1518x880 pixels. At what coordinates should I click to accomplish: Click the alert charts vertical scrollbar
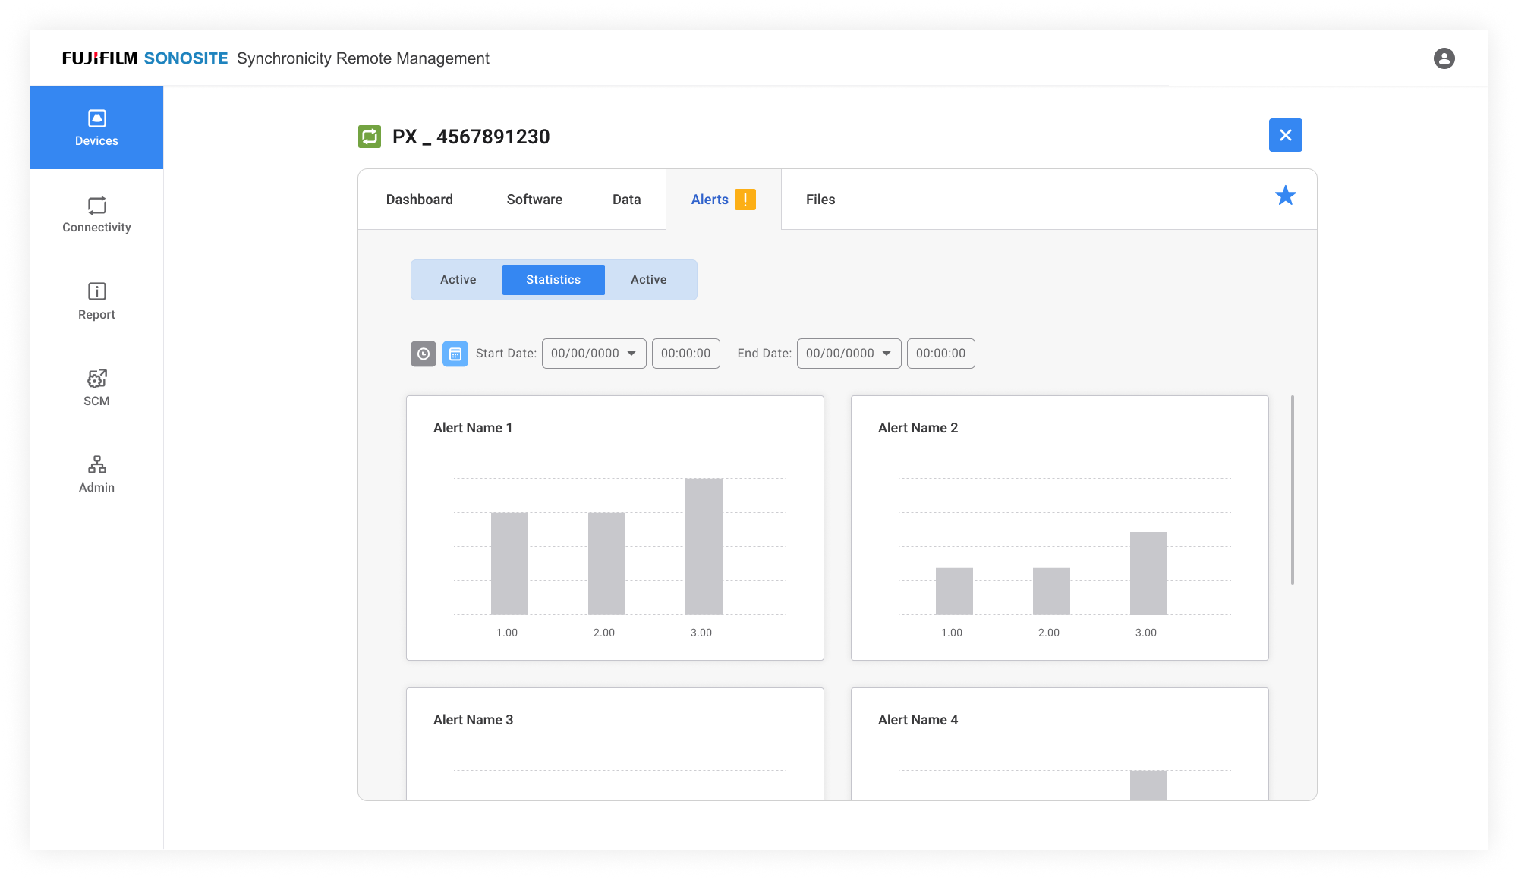click(1292, 489)
